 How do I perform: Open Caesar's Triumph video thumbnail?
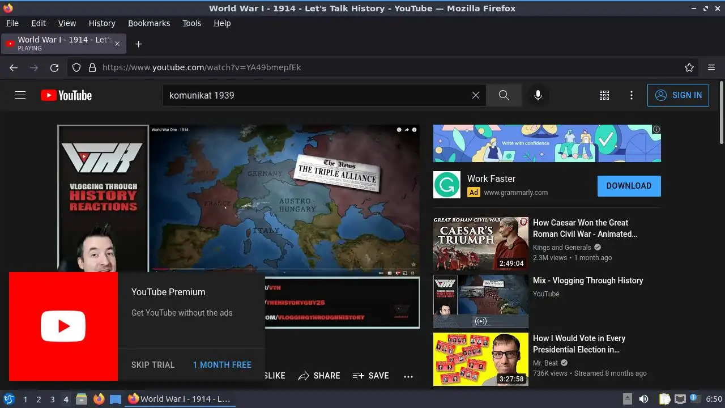[x=481, y=244]
